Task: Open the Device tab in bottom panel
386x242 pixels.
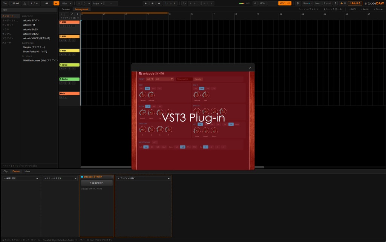Action: [16, 172]
